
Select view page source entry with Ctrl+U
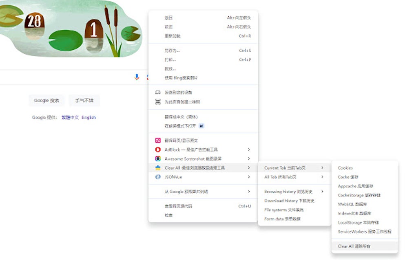pyautogui.click(x=203, y=206)
